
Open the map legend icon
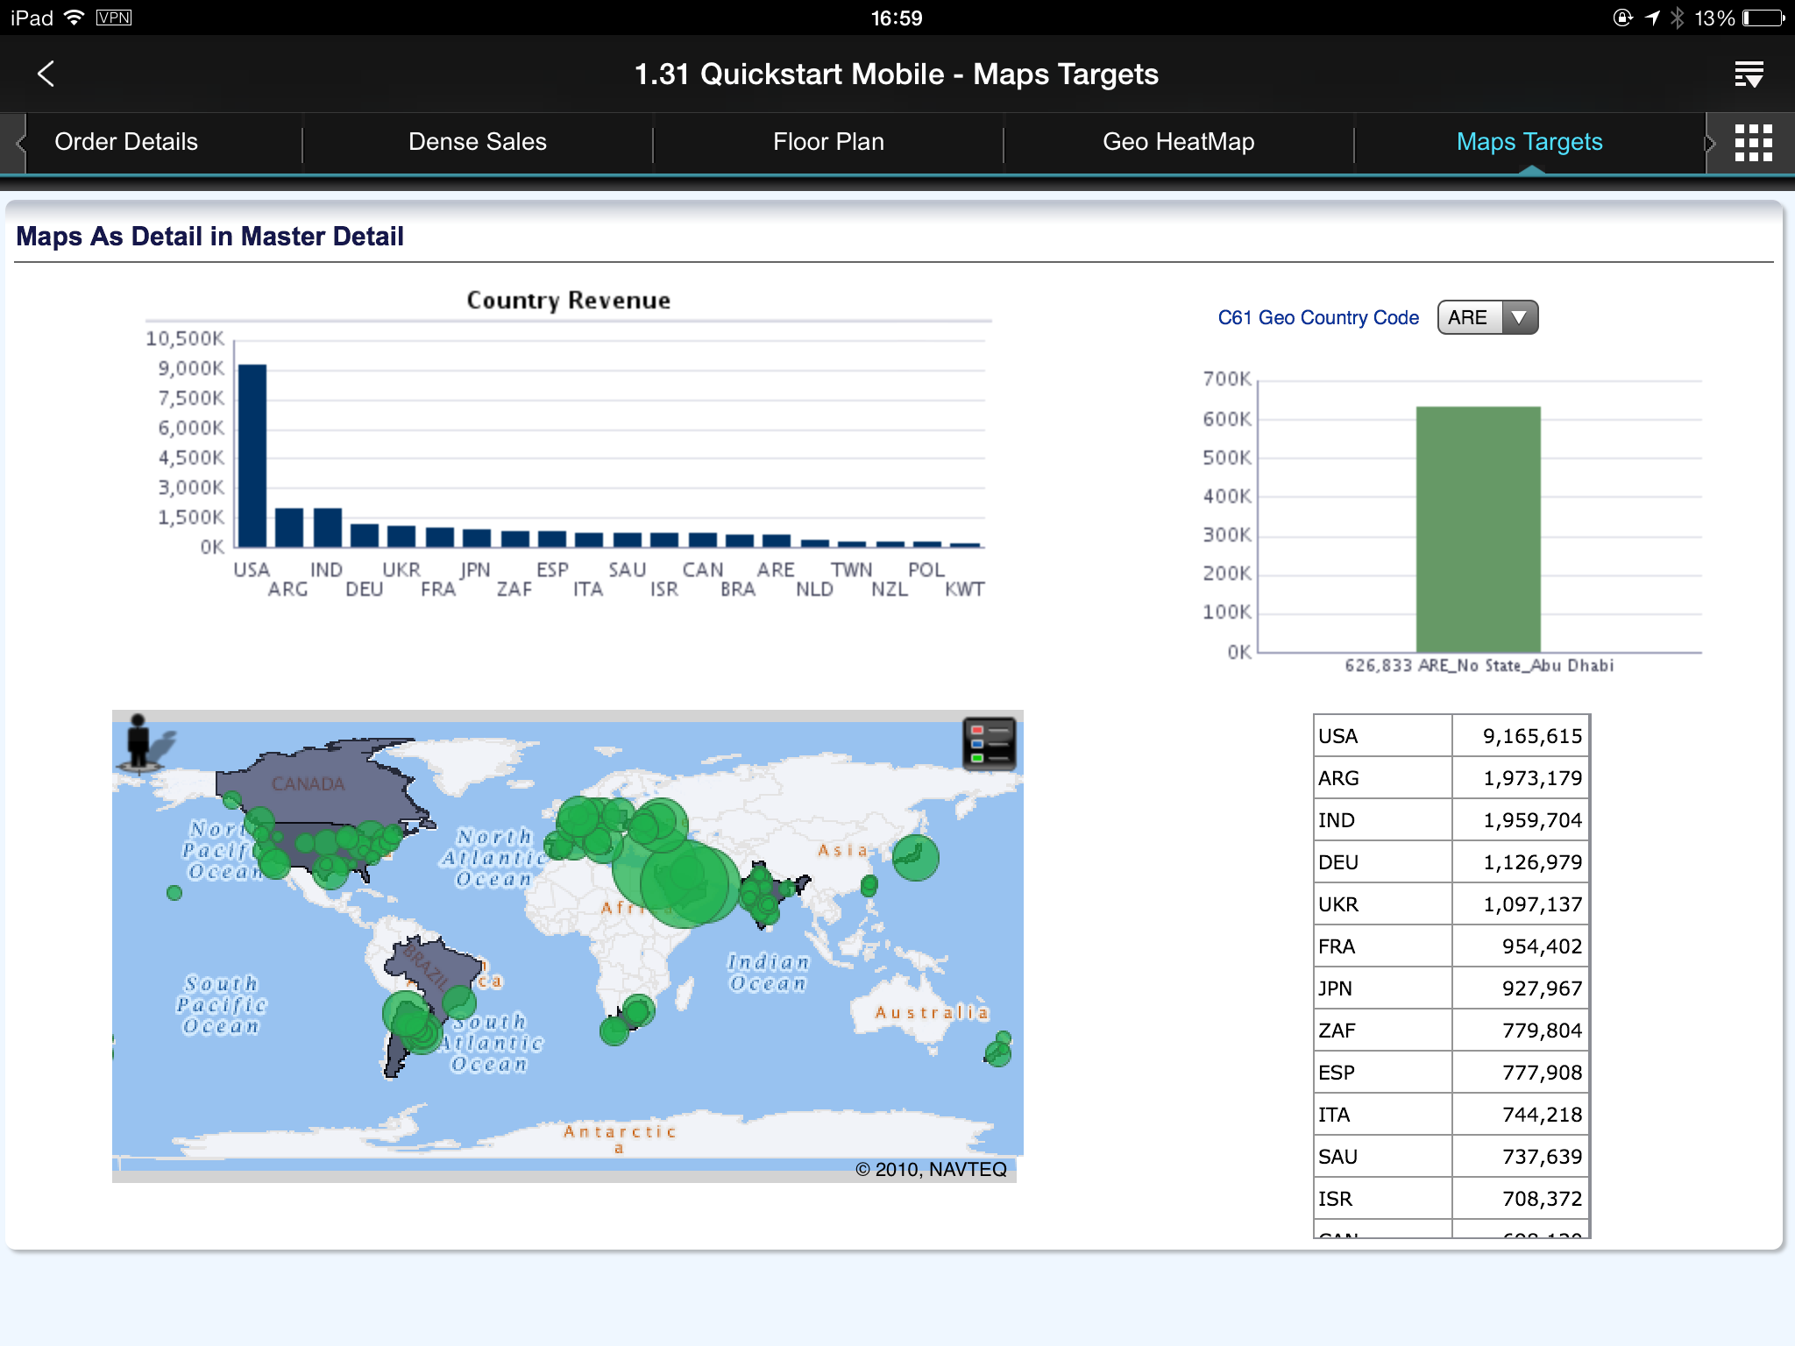pos(990,744)
